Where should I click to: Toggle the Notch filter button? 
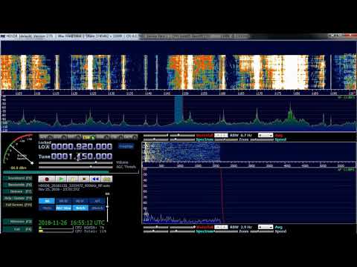tap(80, 208)
